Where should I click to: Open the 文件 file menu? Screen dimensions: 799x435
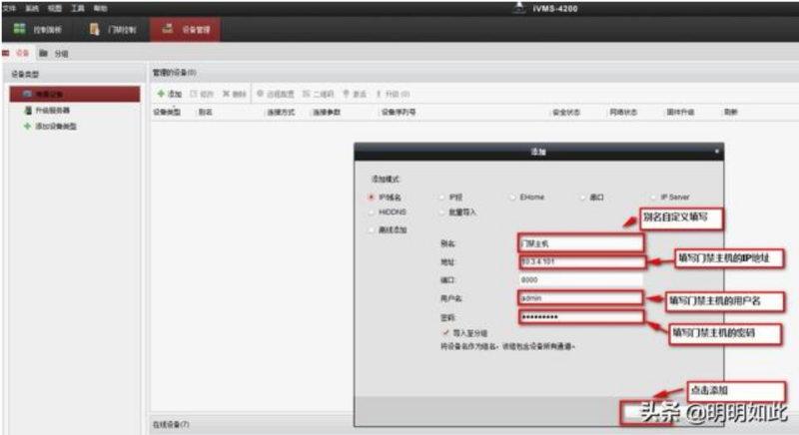point(9,7)
